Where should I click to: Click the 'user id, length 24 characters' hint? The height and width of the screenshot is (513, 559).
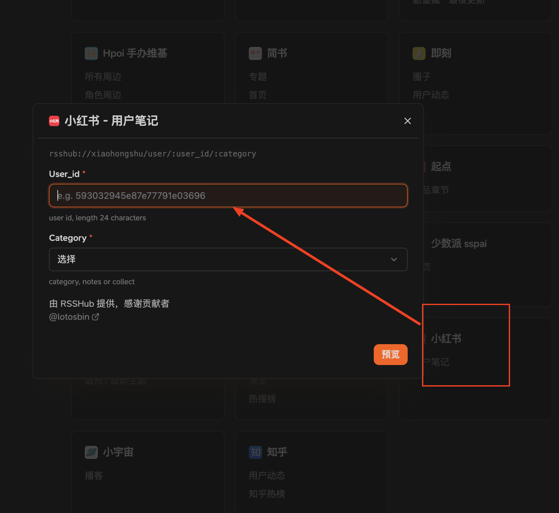pos(98,218)
